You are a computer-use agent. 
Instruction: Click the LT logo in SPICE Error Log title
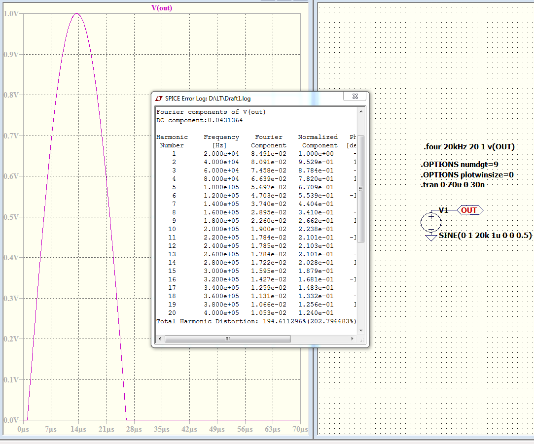coord(159,99)
